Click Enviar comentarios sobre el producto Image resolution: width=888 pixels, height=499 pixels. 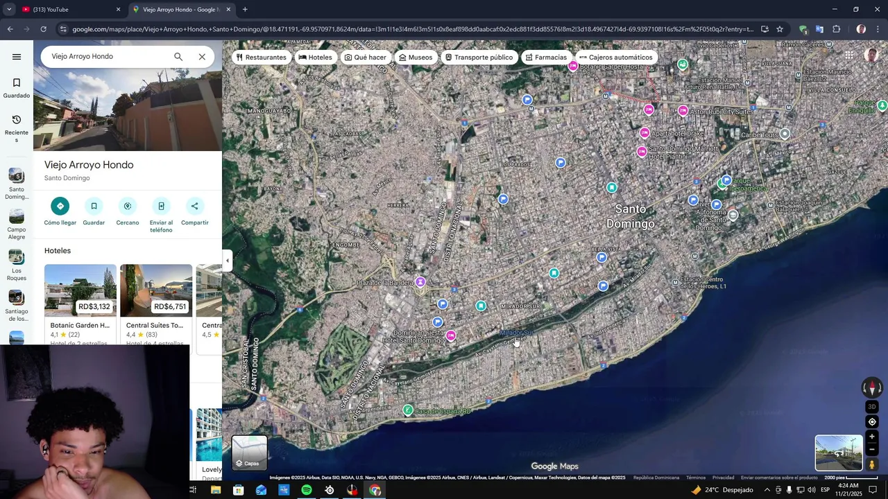[x=779, y=478]
